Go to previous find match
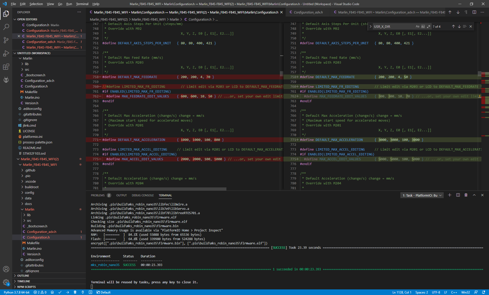The image size is (489, 295). click(x=453, y=26)
